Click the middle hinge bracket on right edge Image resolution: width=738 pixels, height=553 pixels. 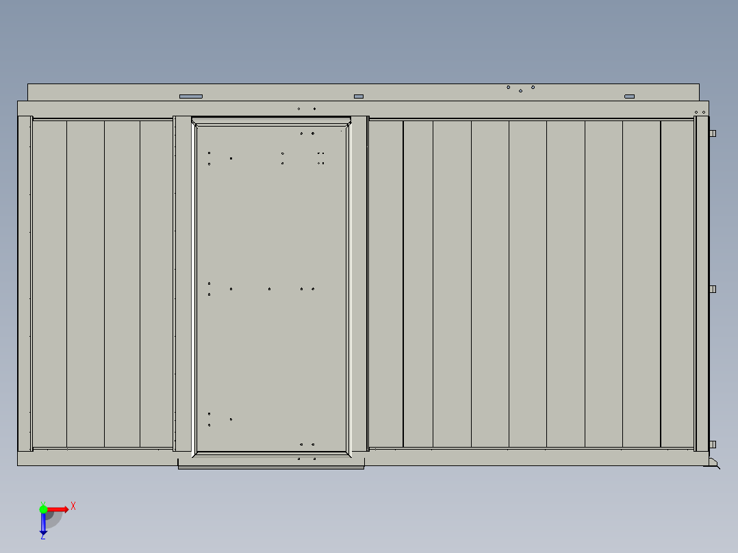point(712,289)
